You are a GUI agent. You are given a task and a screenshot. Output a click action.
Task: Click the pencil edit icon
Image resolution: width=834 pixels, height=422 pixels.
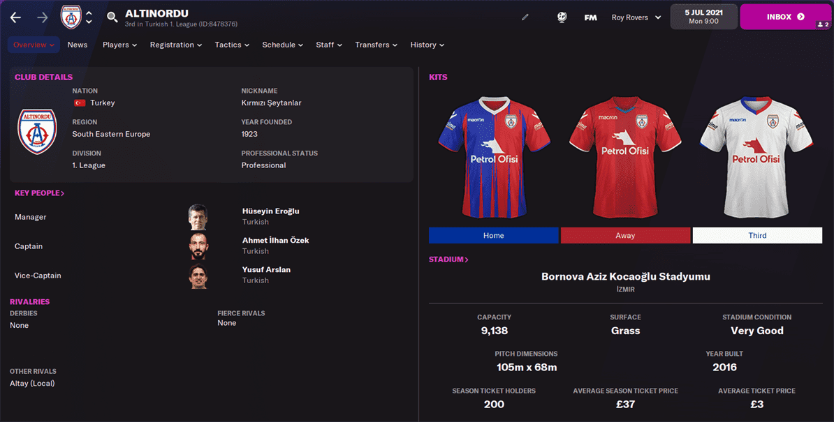[525, 17]
